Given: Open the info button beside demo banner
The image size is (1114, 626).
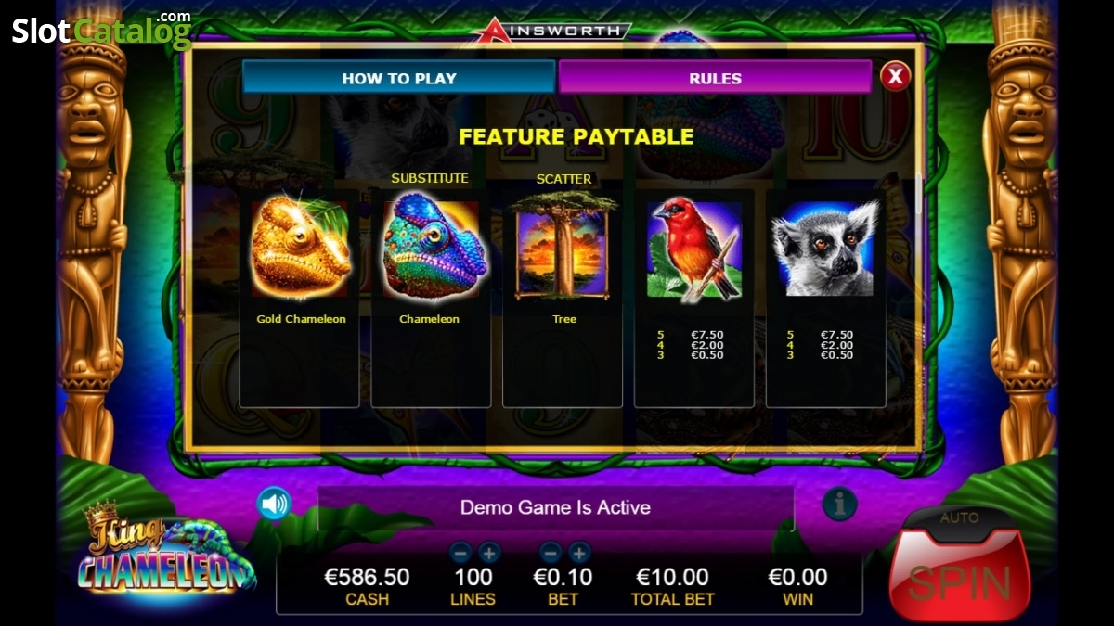Looking at the screenshot, I should click(839, 505).
